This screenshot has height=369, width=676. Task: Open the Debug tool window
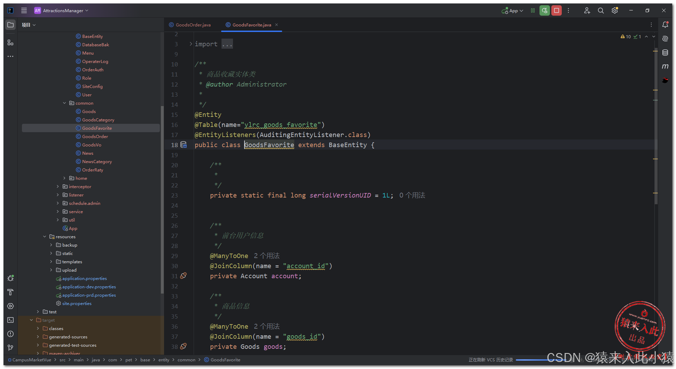click(10, 278)
